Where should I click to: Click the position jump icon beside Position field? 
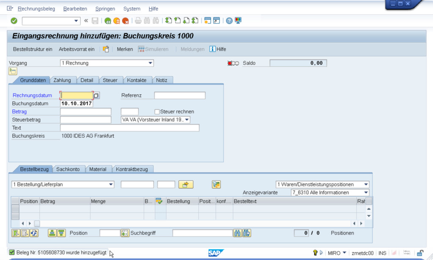pos(125,233)
